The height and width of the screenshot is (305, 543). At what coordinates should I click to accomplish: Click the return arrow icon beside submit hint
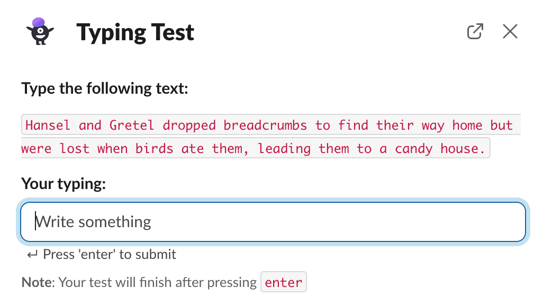click(33, 255)
